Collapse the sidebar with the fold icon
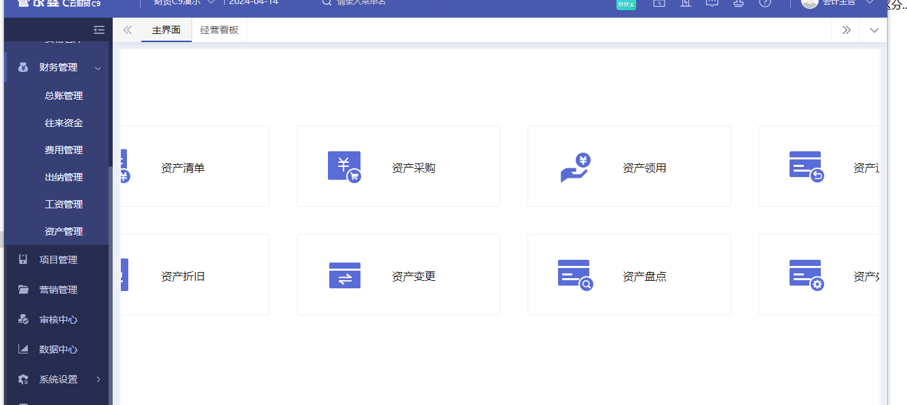 coord(99,31)
